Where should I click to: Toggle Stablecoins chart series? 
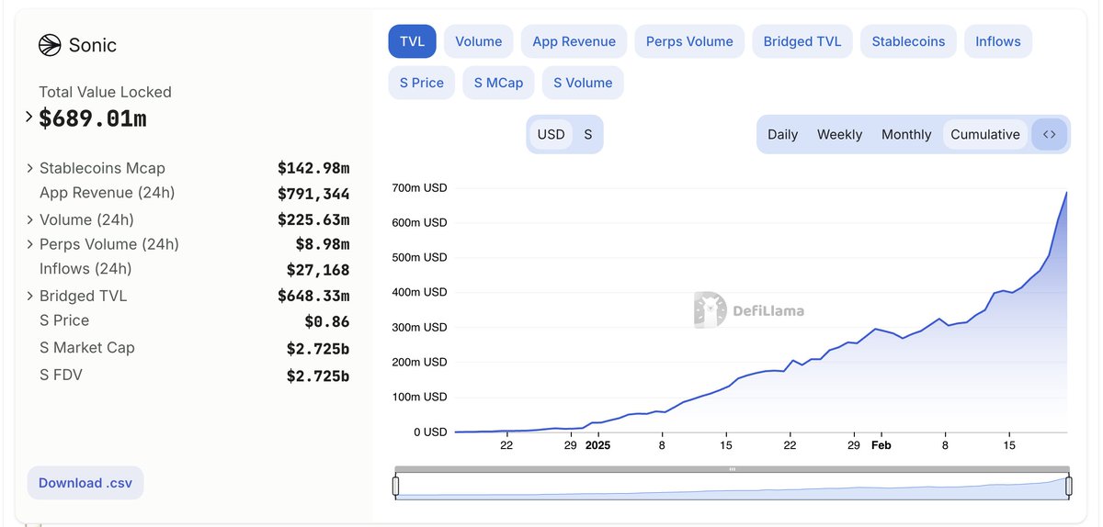[x=908, y=41]
